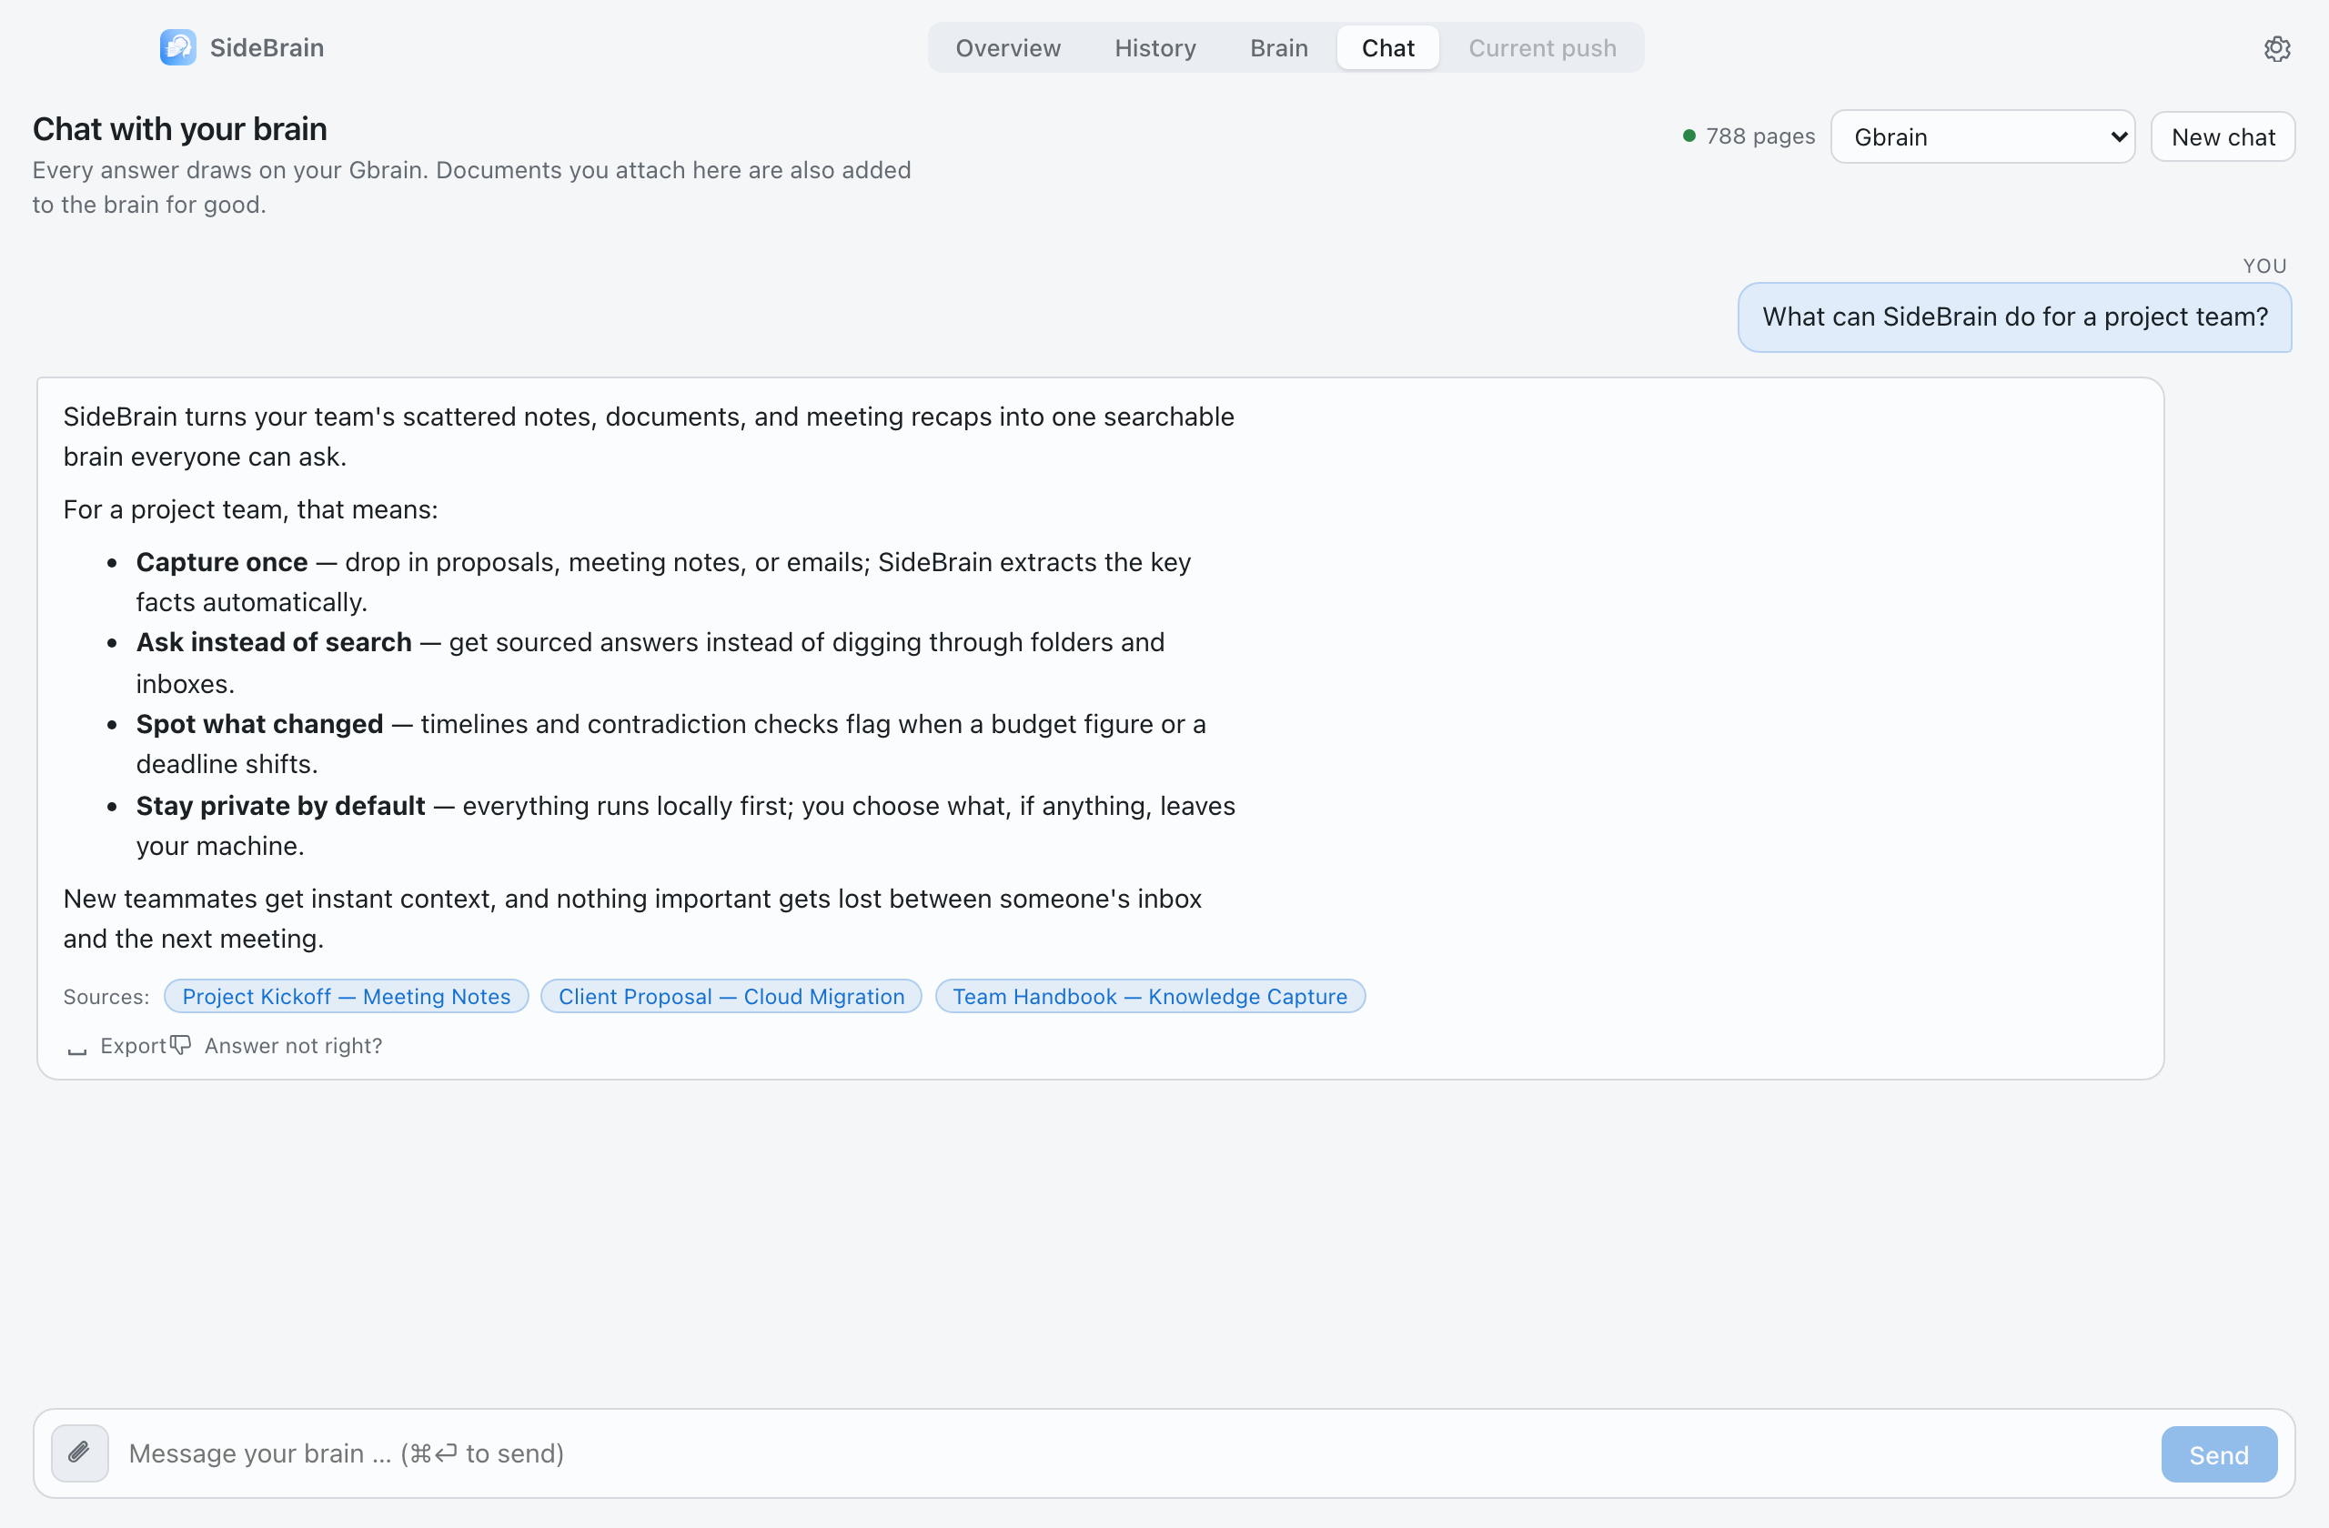2329x1528 pixels.
Task: Click the Answer not right? link
Action: (x=294, y=1046)
